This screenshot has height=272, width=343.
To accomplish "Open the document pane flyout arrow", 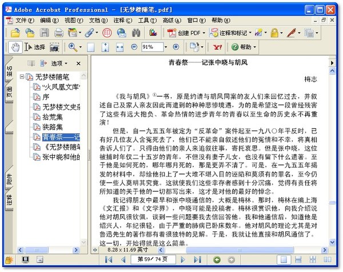I will [332, 63].
